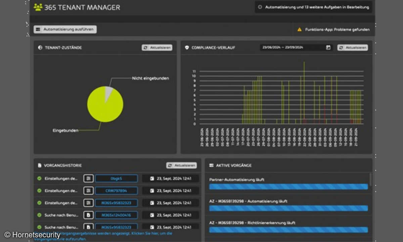Open tenant link CRM797894
This screenshot has width=403, height=242.
pyautogui.click(x=116, y=191)
